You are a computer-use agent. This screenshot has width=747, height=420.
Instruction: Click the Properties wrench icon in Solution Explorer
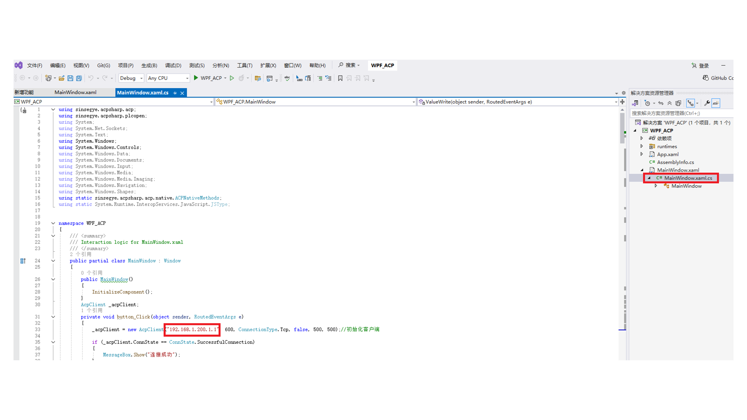point(707,103)
